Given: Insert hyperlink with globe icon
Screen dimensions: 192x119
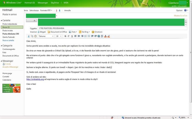Looking at the screenshot, I should [x=99, y=36].
